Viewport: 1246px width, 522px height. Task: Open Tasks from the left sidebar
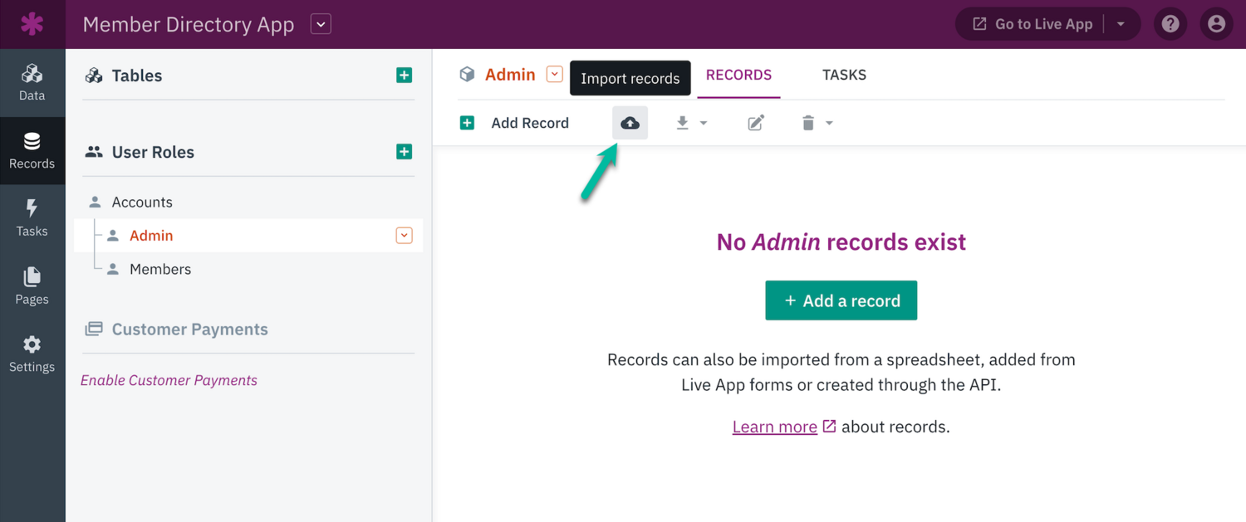(x=32, y=217)
